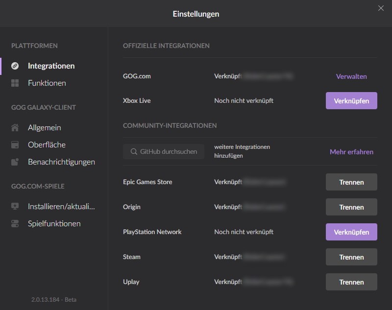The image size is (392, 310).
Task: Click Verwalten for GOG.com
Action: pos(351,76)
